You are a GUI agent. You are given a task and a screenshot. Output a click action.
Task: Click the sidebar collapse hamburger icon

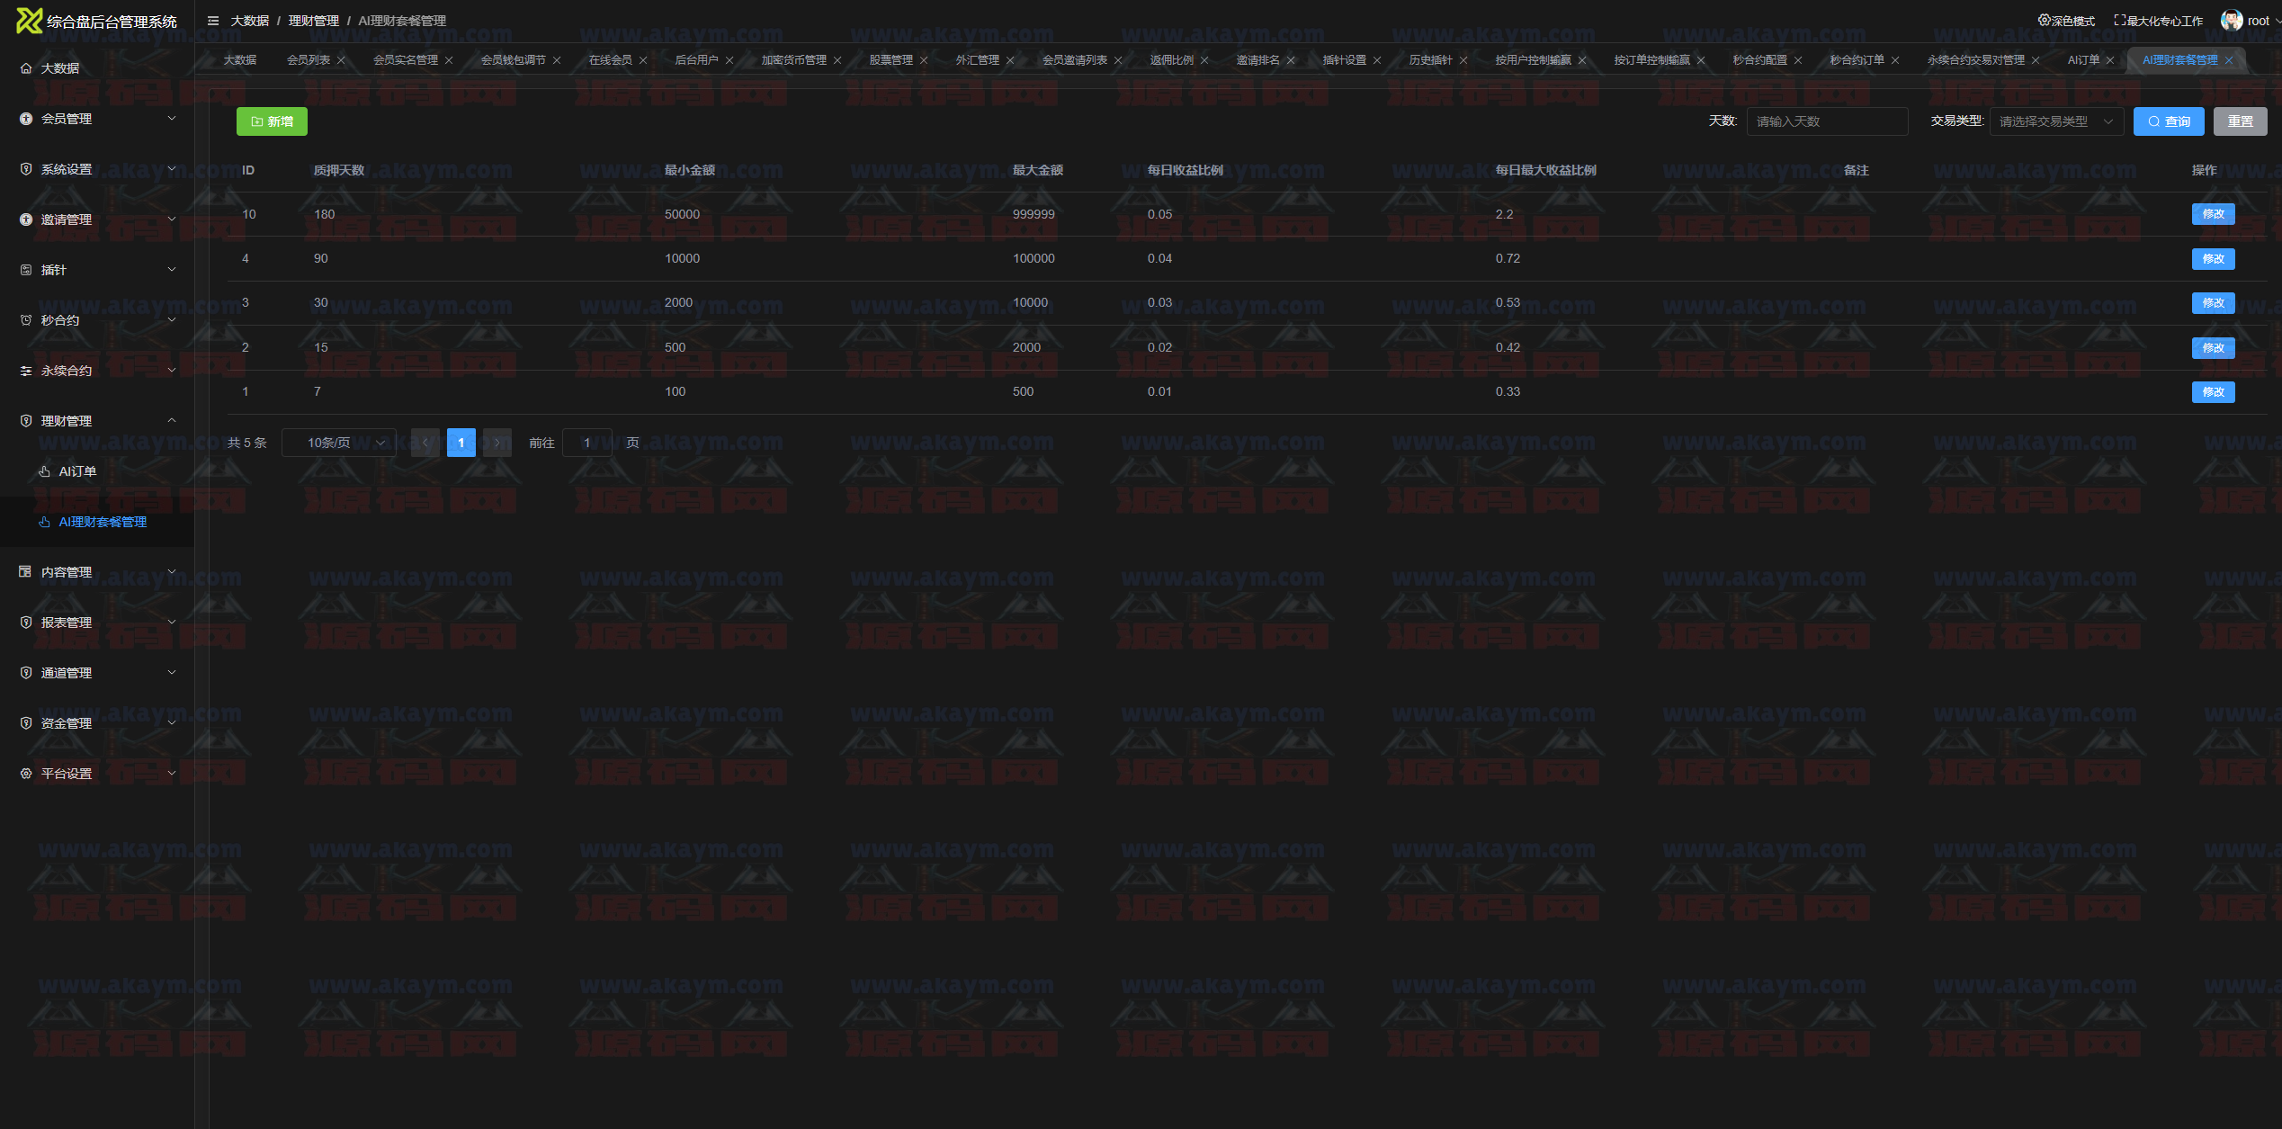[213, 21]
